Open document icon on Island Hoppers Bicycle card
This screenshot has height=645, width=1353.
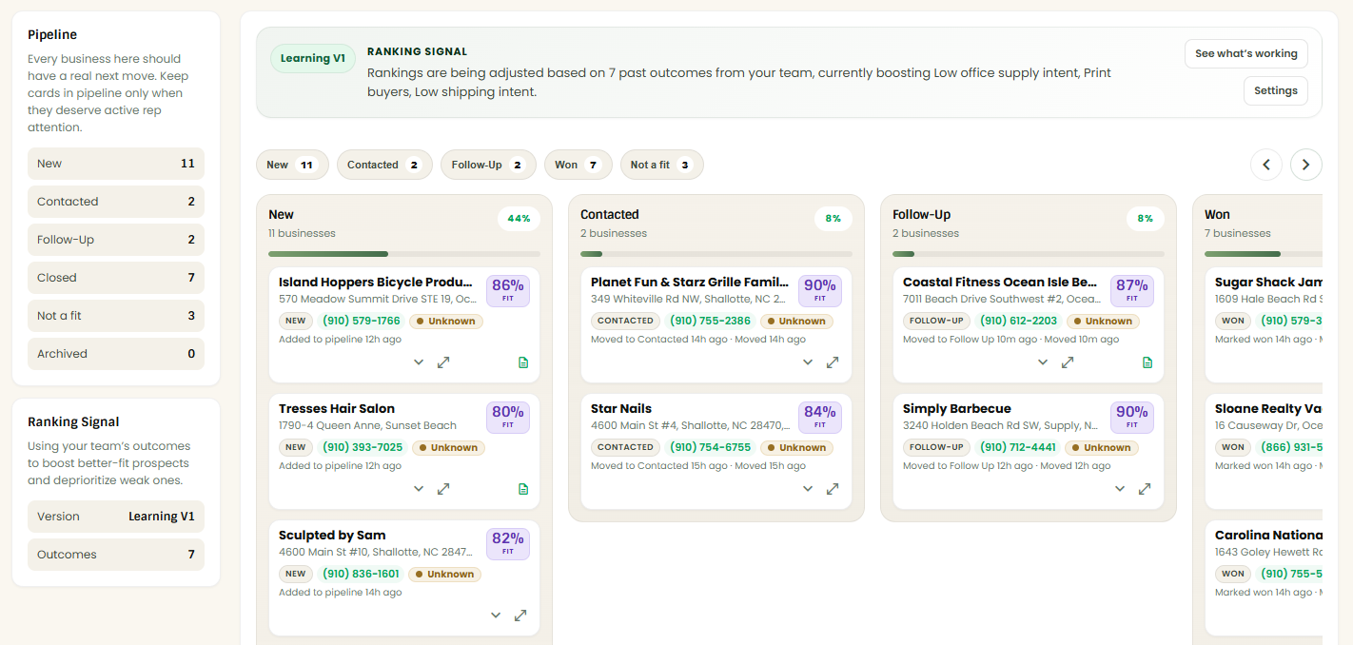(523, 362)
